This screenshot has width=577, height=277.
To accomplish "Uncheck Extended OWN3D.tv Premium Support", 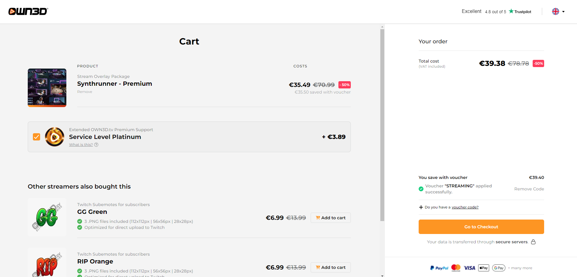I will (36, 137).
